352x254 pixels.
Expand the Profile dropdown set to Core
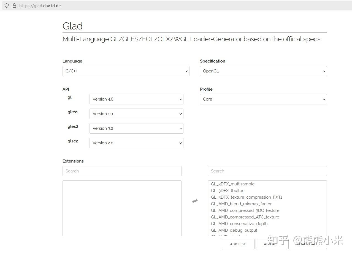(263, 99)
